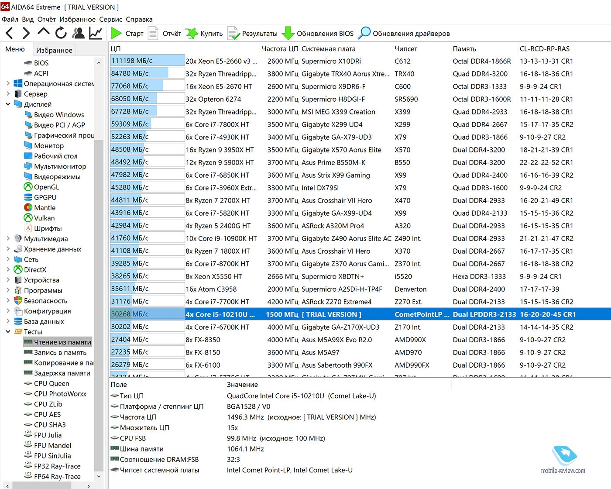Click the OpenGL Xbox-style icon
The image size is (611, 489).
click(28, 187)
